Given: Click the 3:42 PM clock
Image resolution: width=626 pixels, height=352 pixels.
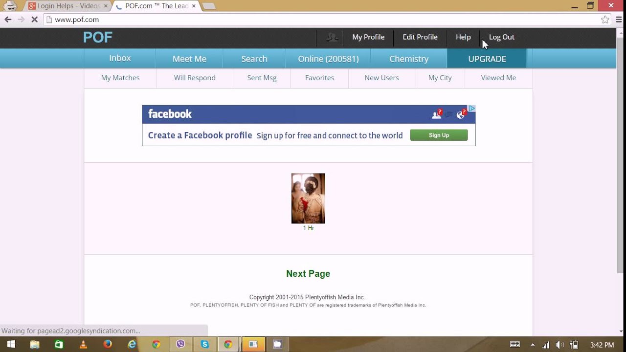Looking at the screenshot, I should click(602, 345).
